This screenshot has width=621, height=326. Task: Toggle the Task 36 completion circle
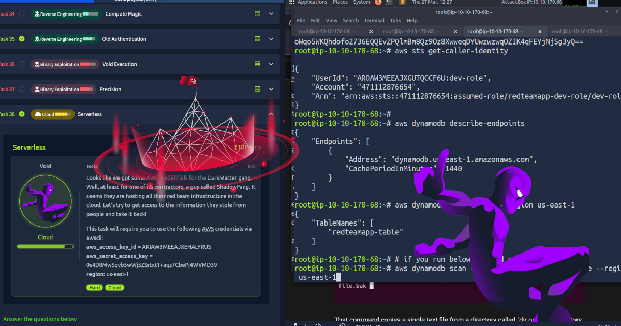pos(21,64)
